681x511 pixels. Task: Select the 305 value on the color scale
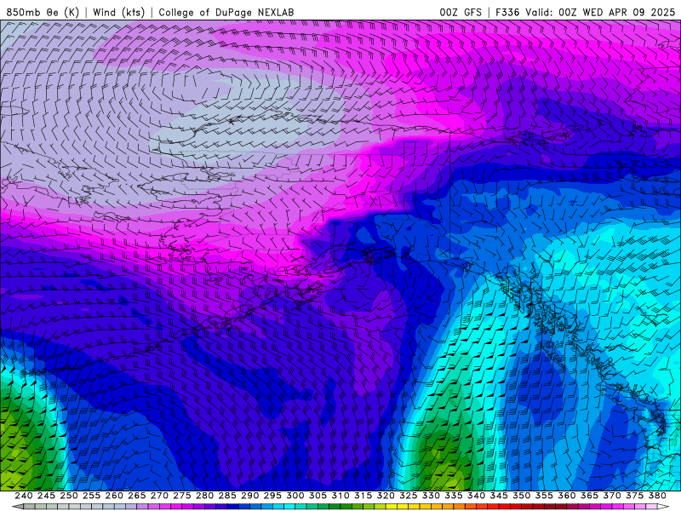pyautogui.click(x=318, y=496)
